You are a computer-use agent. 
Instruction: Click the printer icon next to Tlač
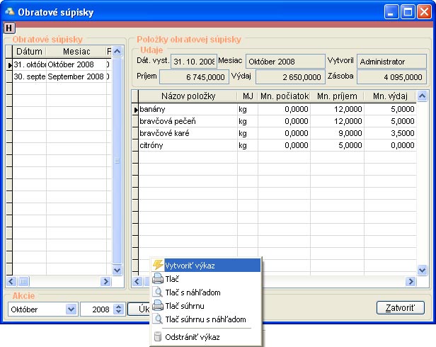pyautogui.click(x=157, y=279)
